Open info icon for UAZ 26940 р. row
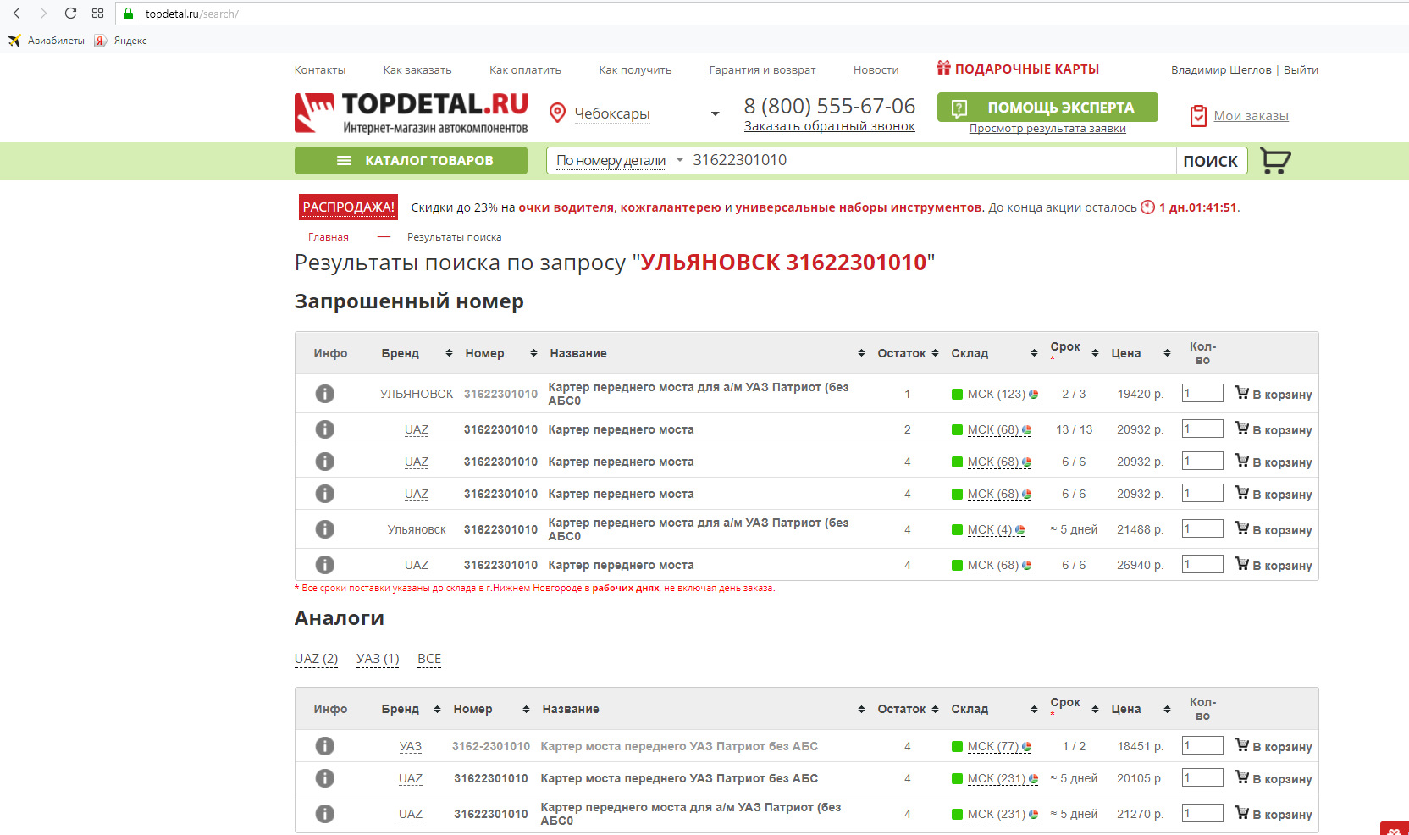 click(x=324, y=565)
